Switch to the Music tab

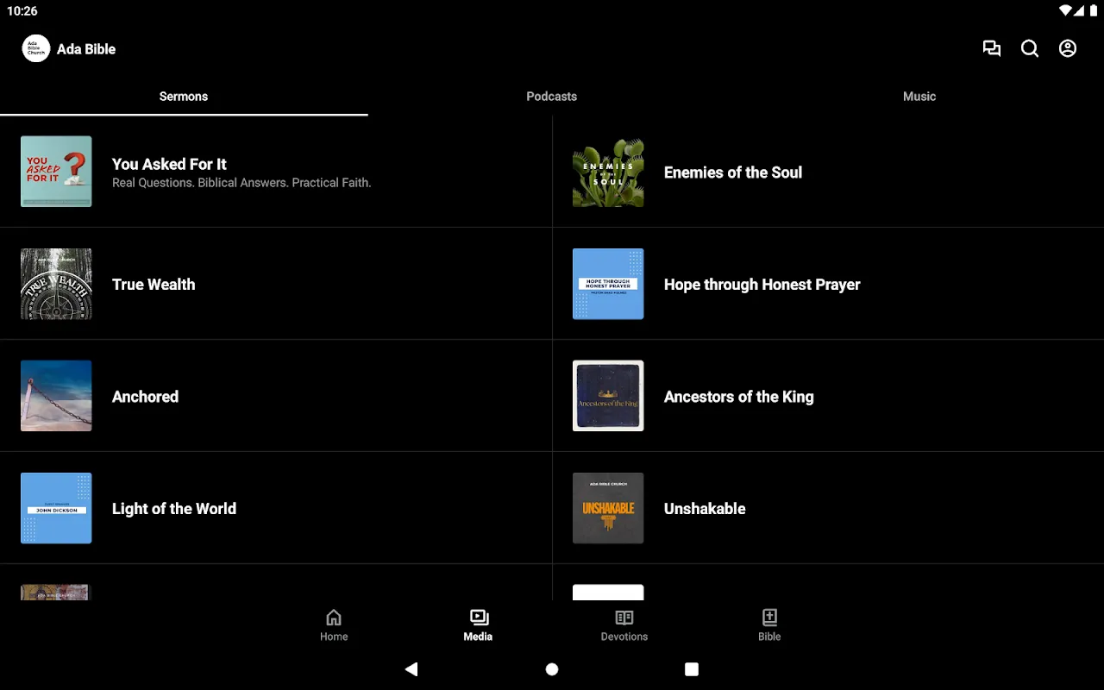(919, 97)
